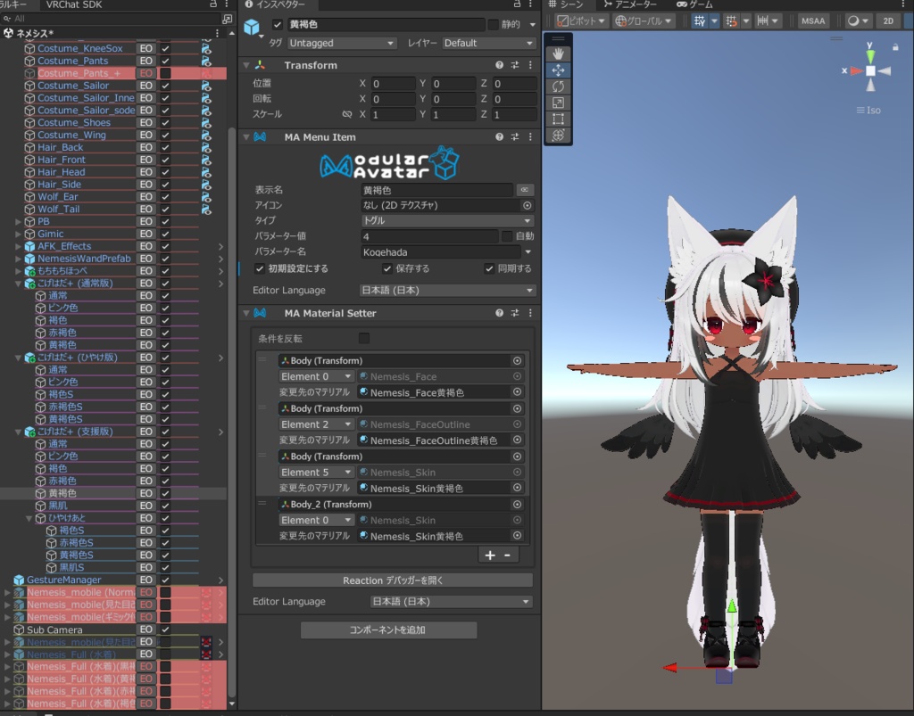Click the Reaction デバッガーを開く button
Screen dimensions: 914x716
pyautogui.click(x=392, y=580)
